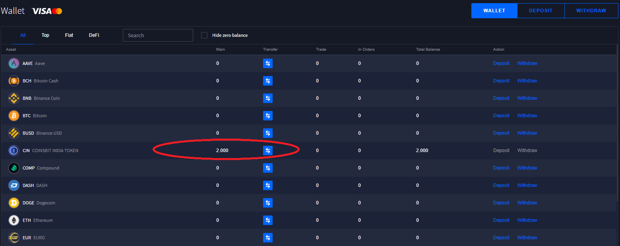This screenshot has height=246, width=620.
Task: Select the All assets tab
Action: 23,35
